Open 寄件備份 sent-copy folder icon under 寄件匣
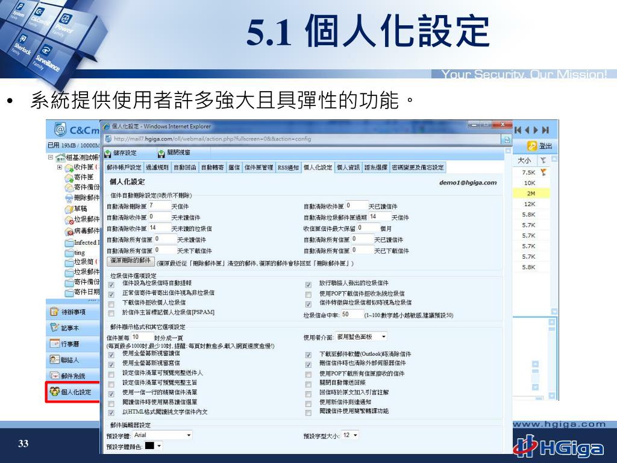 69,188
